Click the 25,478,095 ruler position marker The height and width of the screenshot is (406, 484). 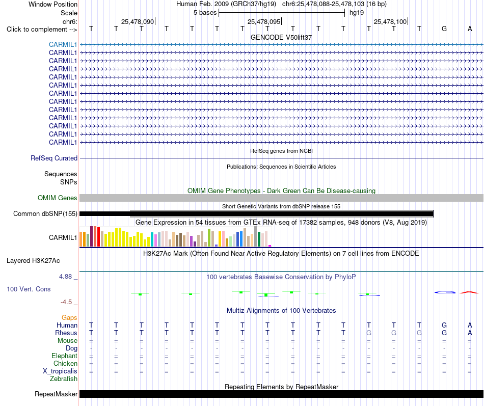(x=264, y=21)
